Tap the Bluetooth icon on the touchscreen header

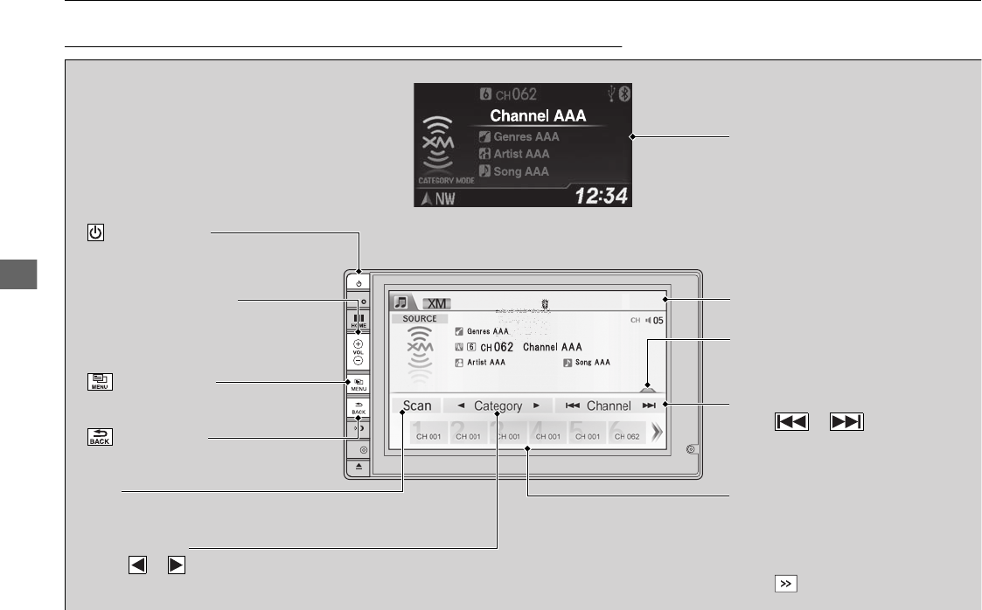point(545,303)
